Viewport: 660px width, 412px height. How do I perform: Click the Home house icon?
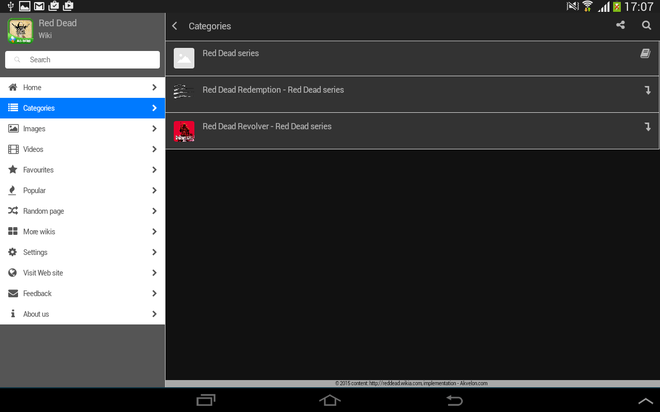[13, 88]
